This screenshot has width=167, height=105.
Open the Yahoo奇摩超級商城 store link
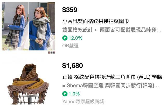83,101
